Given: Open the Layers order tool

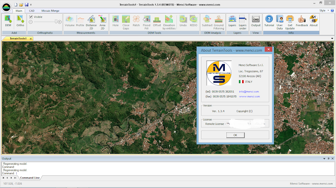Looking at the screenshot, I should click(x=243, y=22).
